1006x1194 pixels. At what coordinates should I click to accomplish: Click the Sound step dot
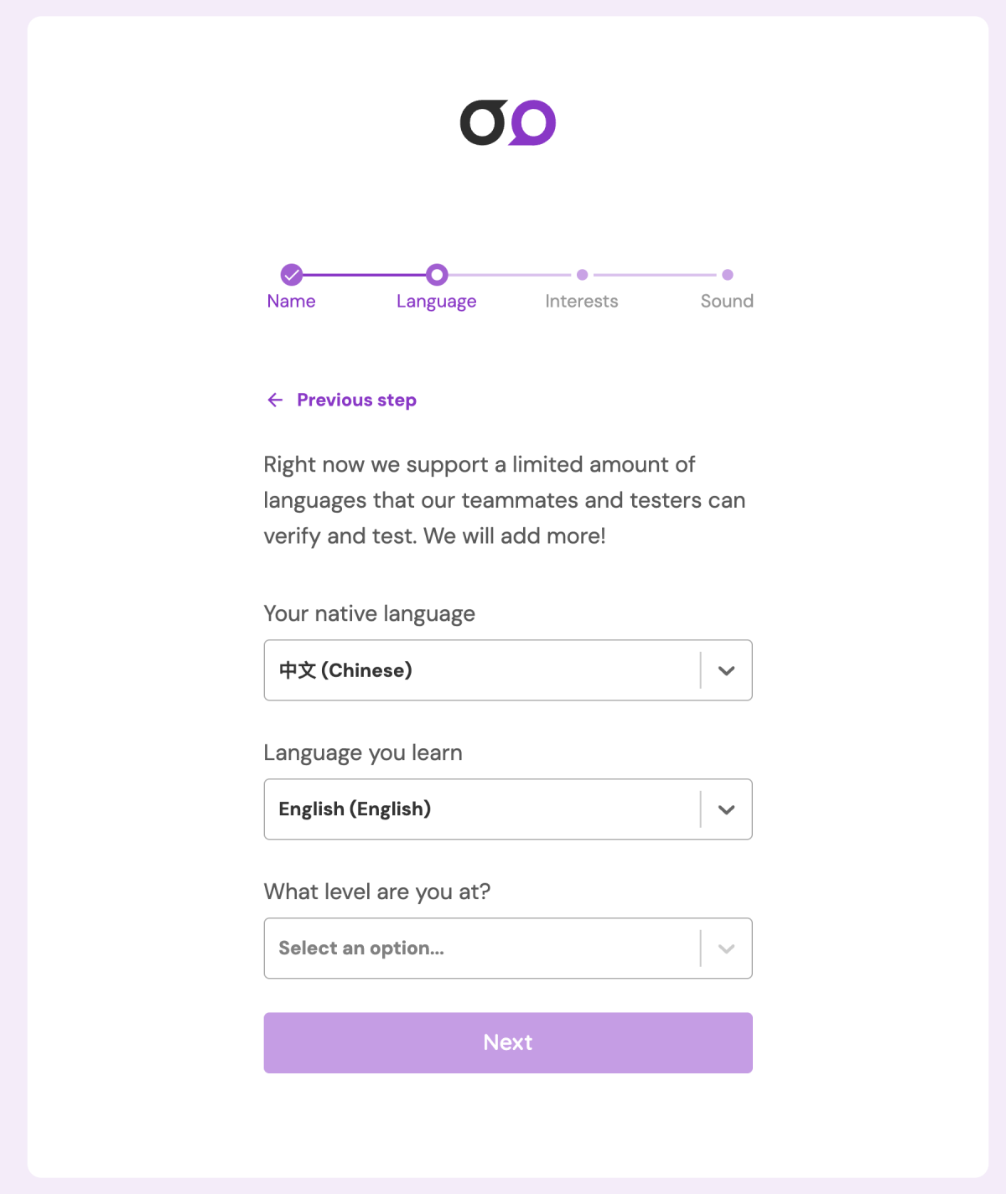click(x=728, y=275)
